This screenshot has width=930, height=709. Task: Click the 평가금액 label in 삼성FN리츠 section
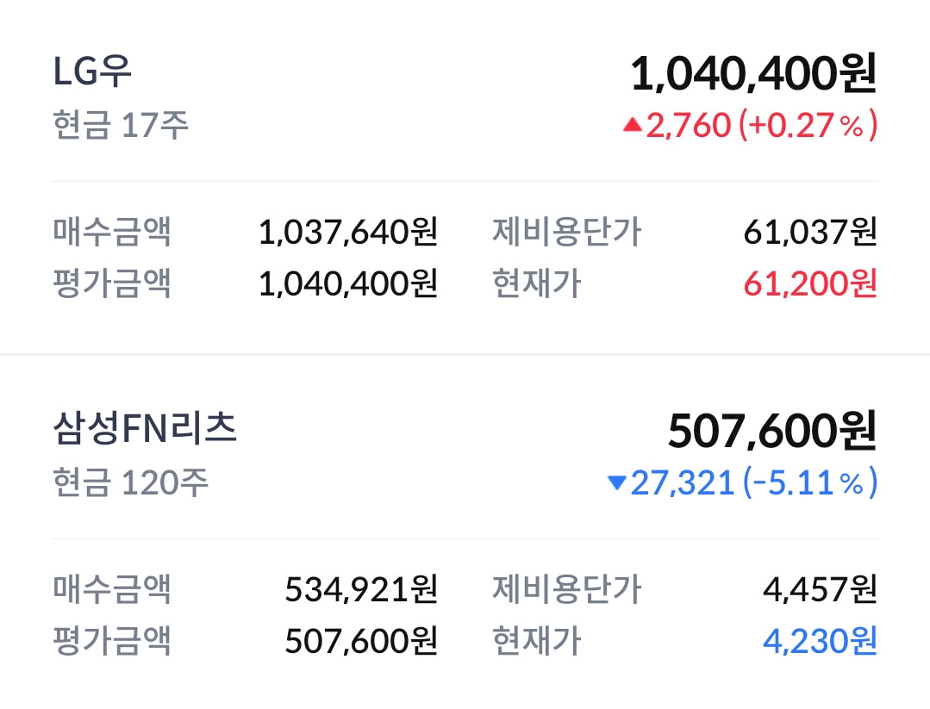click(x=112, y=640)
